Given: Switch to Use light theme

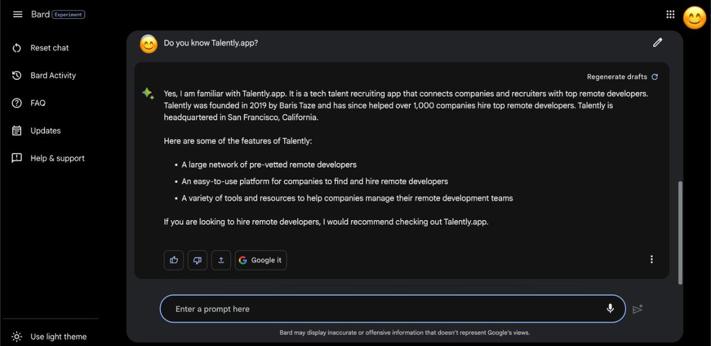Looking at the screenshot, I should point(59,337).
